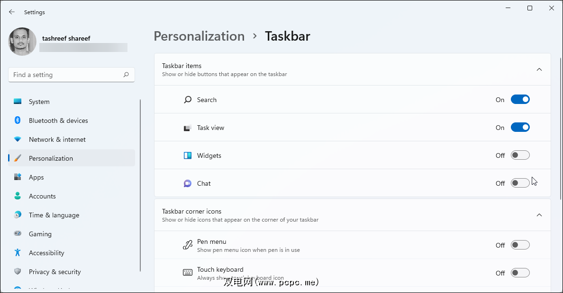The width and height of the screenshot is (563, 293).
Task: Collapse the Taskbar corner icons section
Action: click(x=539, y=215)
